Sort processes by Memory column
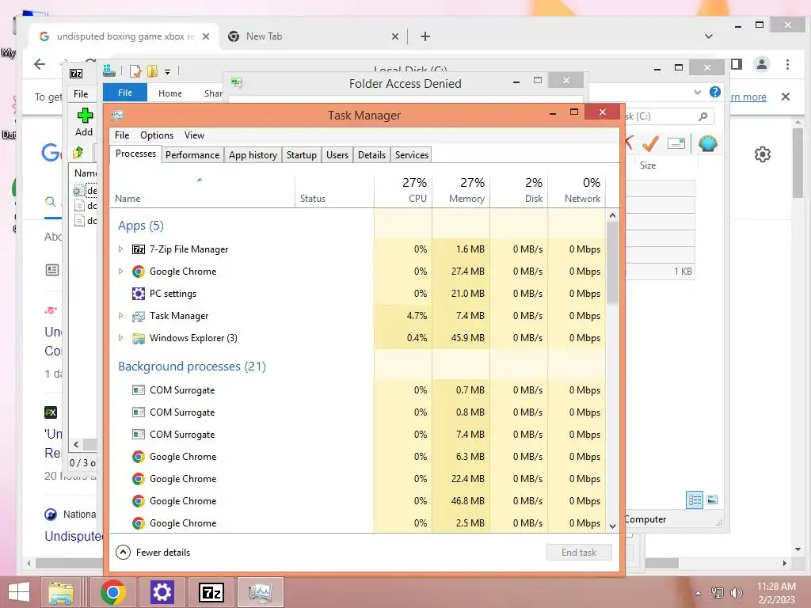The width and height of the screenshot is (811, 608). coord(462,190)
